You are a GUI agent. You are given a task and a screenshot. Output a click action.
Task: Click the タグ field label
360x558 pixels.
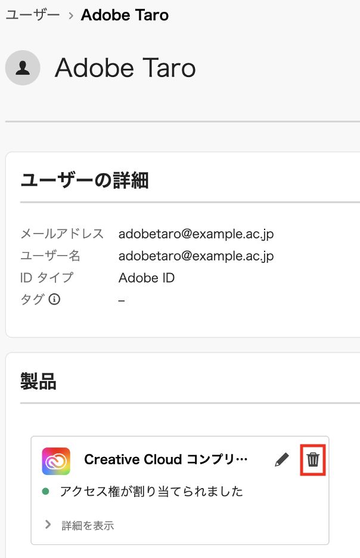pyautogui.click(x=32, y=299)
